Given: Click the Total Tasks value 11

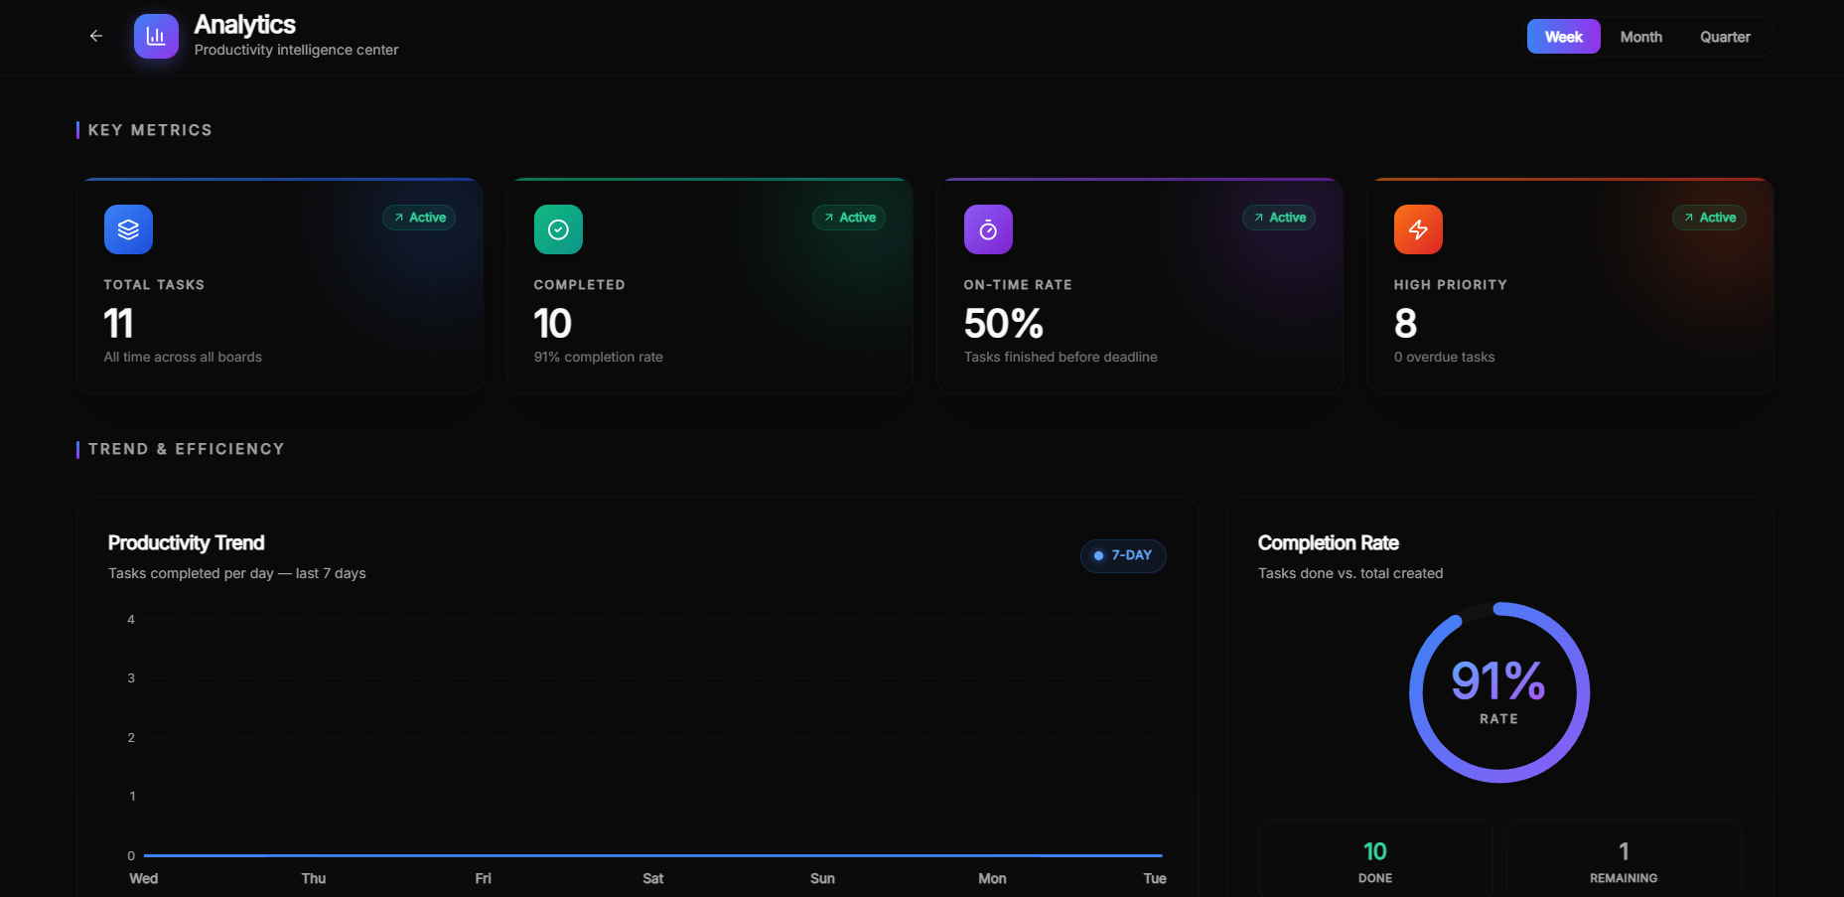Looking at the screenshot, I should pyautogui.click(x=118, y=323).
